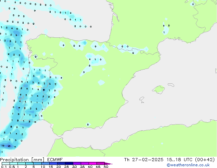Click the '25' legend value
217x168 pixels.
pyautogui.click(x=66, y=167)
